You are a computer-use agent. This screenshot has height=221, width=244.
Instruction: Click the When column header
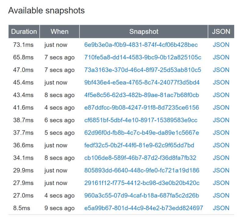(59, 31)
